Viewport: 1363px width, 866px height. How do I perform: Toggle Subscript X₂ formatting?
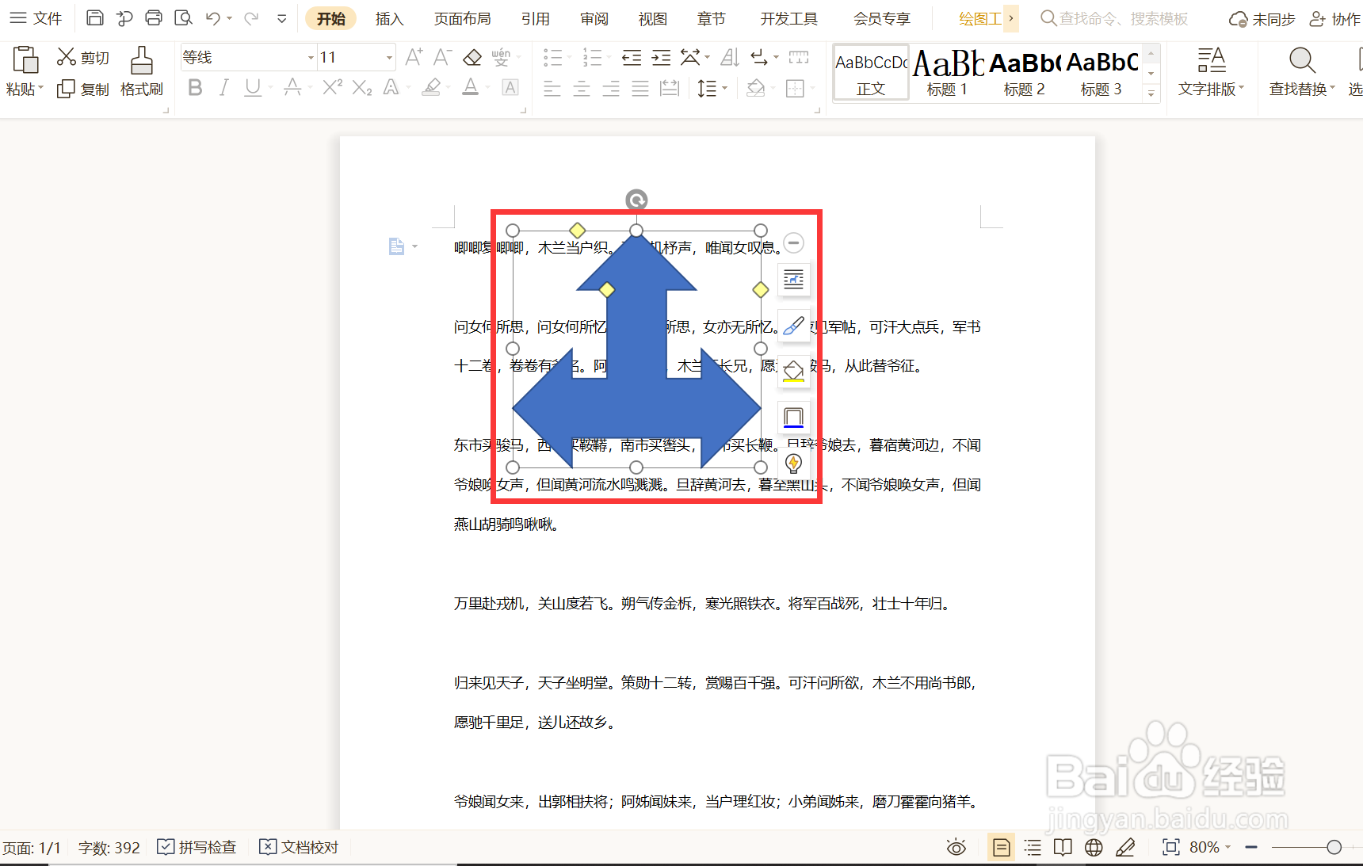coord(362,88)
